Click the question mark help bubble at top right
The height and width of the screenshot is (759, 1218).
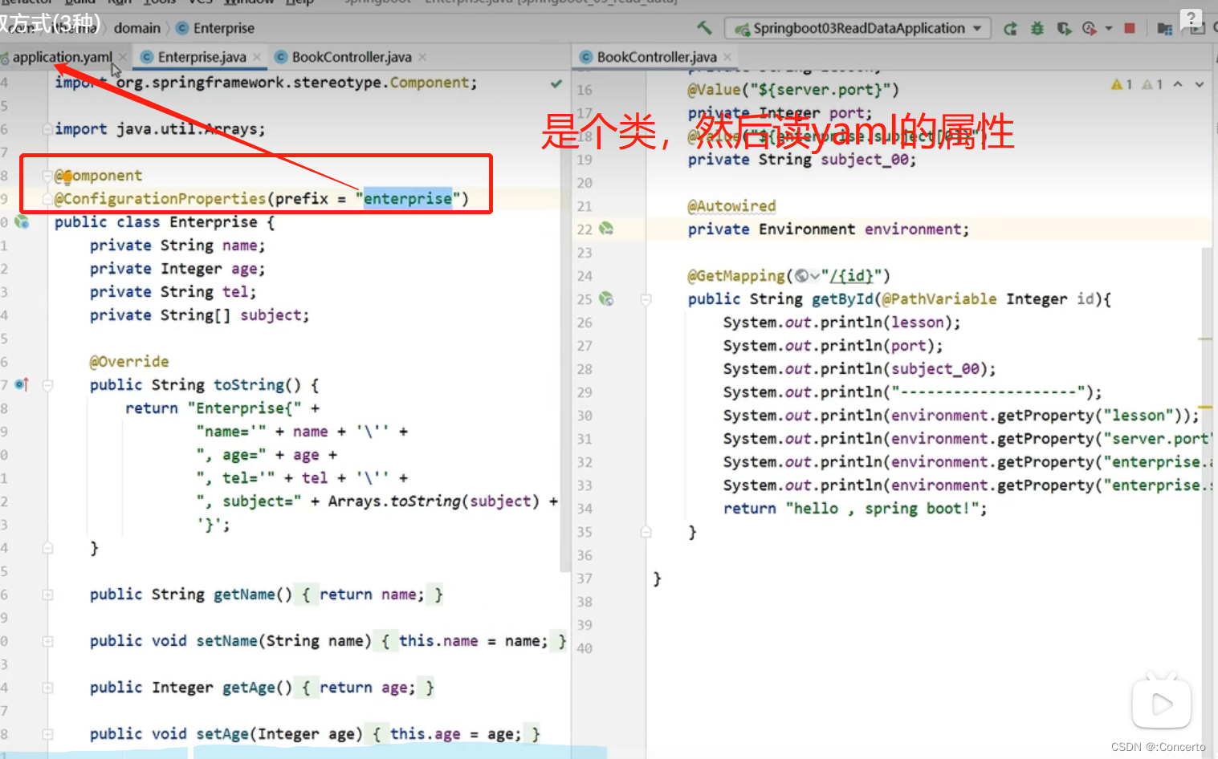click(1191, 18)
